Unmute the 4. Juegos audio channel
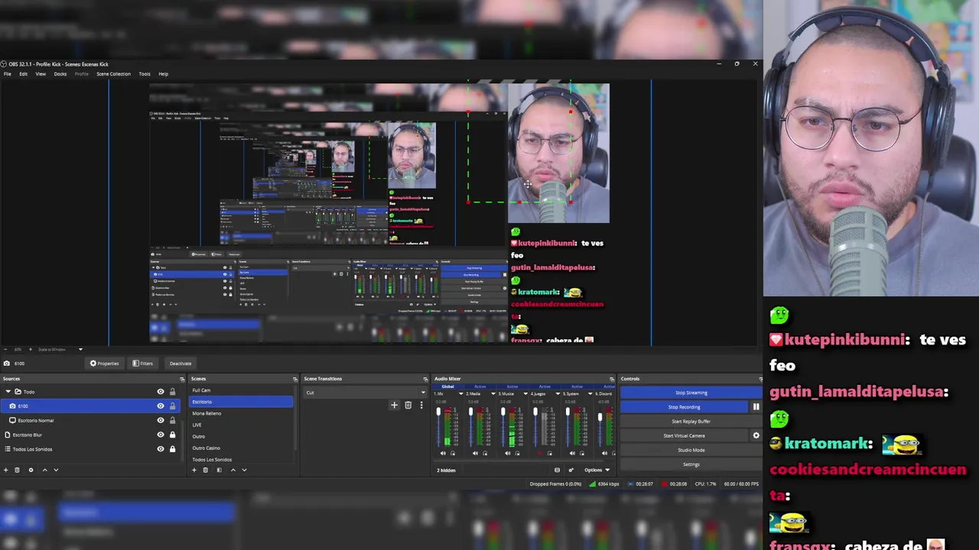 [x=540, y=453]
